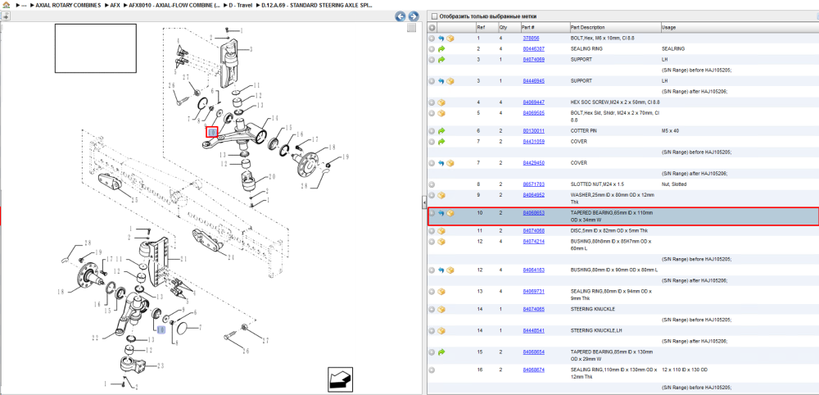This screenshot has height=395, width=819.
Task: Click the blue arrow for TAPERED BEARING 84068653
Action: coord(441,213)
